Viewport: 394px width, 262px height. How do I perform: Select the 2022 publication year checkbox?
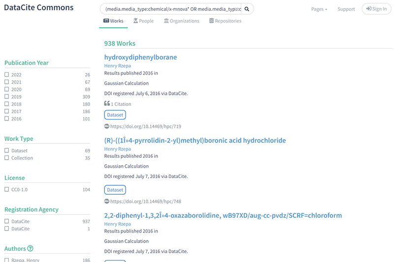[7, 75]
